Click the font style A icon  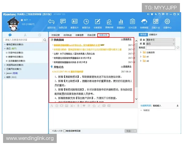pyautogui.click(x=52, y=106)
